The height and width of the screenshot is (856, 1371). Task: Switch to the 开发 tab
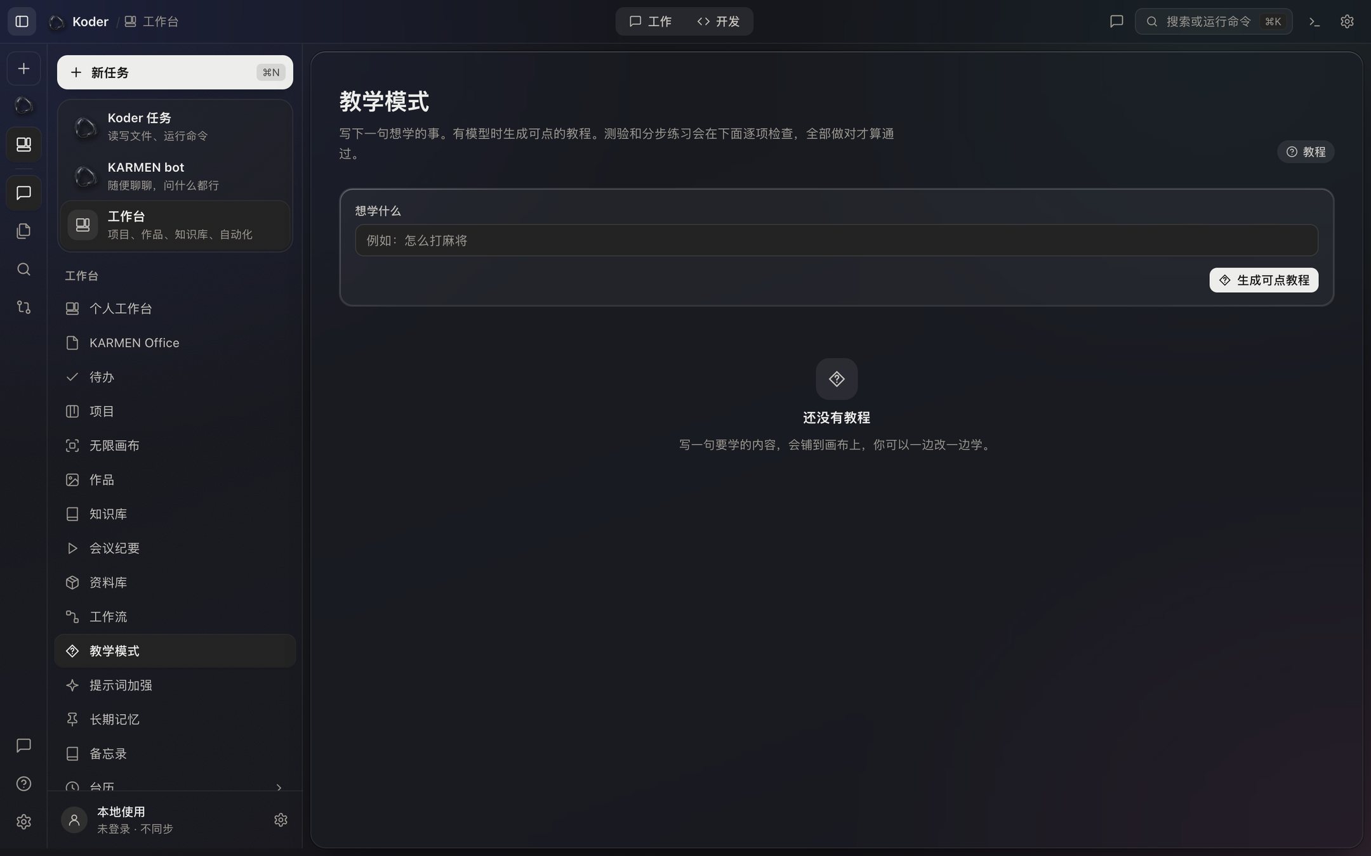[719, 22]
